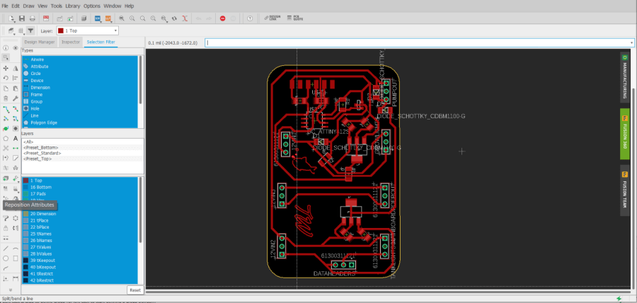The image size is (637, 303).
Task: Toggle the layer visibility eye tool
Action: click(16, 48)
